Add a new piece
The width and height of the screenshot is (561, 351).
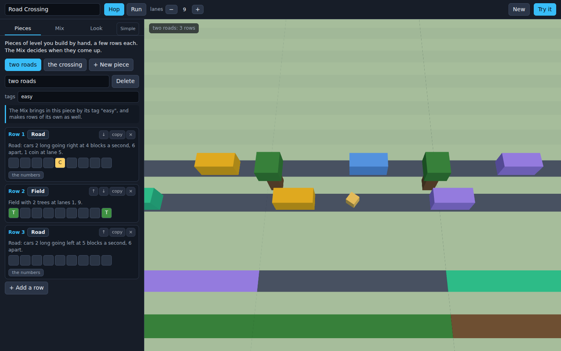click(x=111, y=65)
